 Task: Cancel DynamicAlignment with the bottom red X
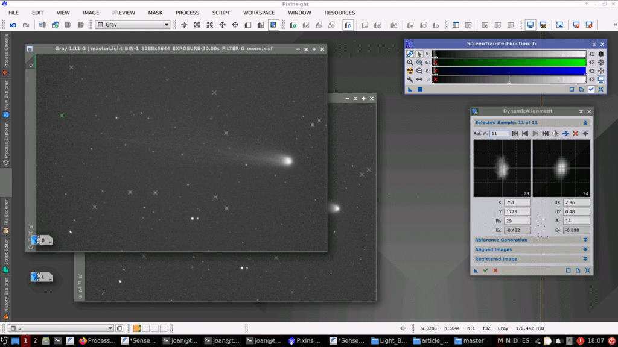point(495,270)
